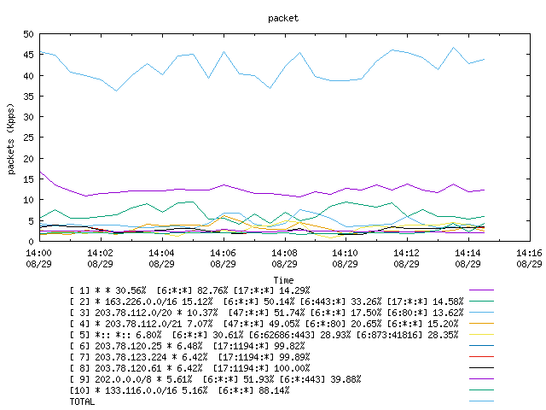Screen dimensions: 546x410
Task: Click the 14:14 08/29 time axis label
Action: point(468,258)
